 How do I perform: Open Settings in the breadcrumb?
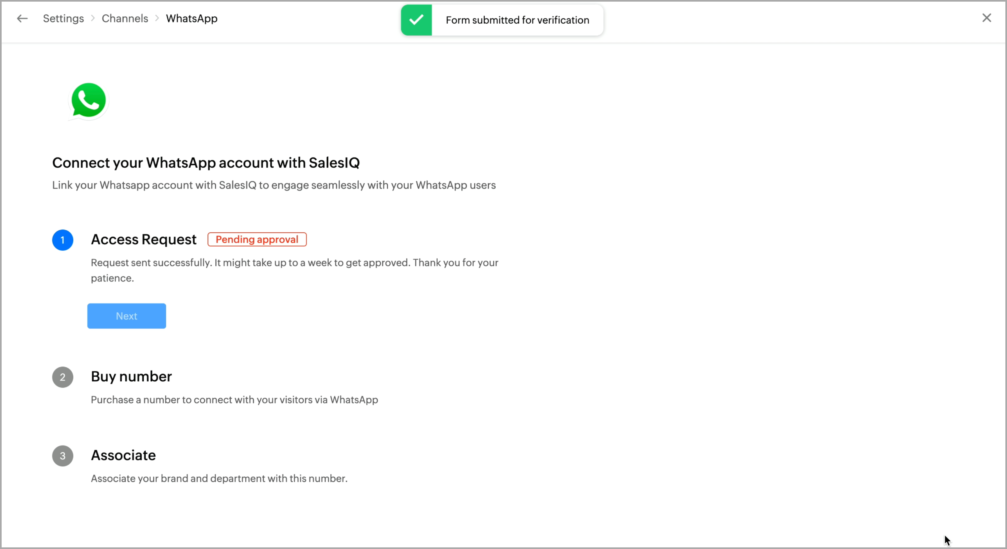63,18
